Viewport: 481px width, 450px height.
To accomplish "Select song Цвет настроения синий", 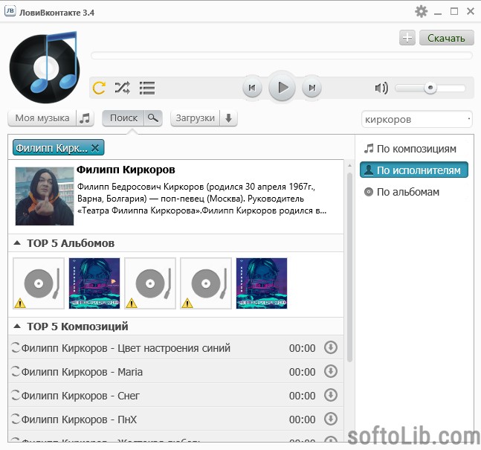I will (175, 348).
